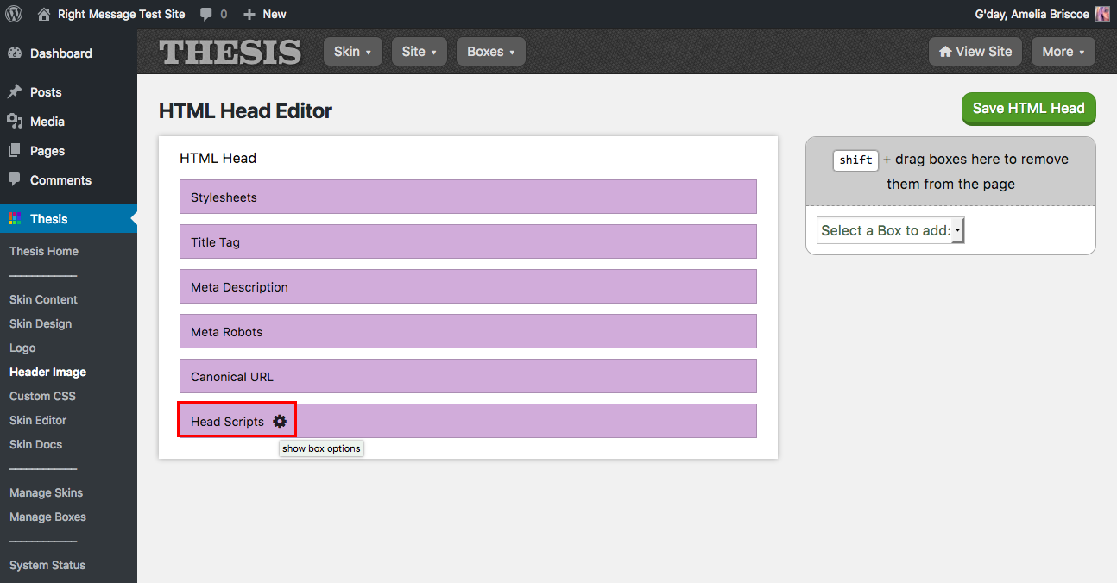Open Custom CSS submenu link
The image size is (1117, 583).
click(x=42, y=397)
